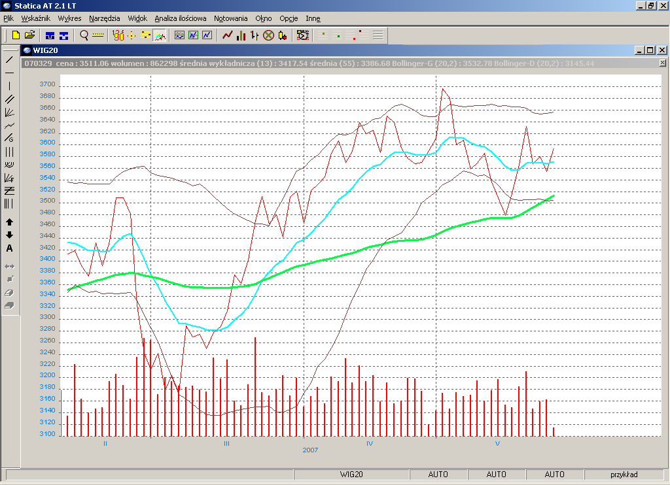Select the text annotation A tool
Image resolution: width=670 pixels, height=485 pixels.
pos(9,248)
